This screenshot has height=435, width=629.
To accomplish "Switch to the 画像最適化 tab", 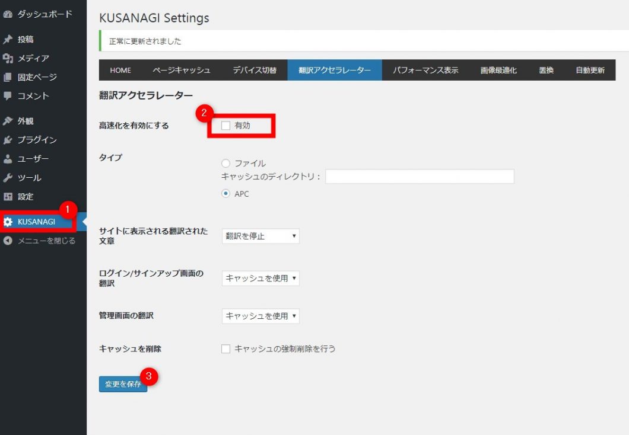I will click(498, 70).
